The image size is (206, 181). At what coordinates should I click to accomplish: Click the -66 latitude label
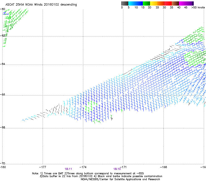click(x=3, y=94)
